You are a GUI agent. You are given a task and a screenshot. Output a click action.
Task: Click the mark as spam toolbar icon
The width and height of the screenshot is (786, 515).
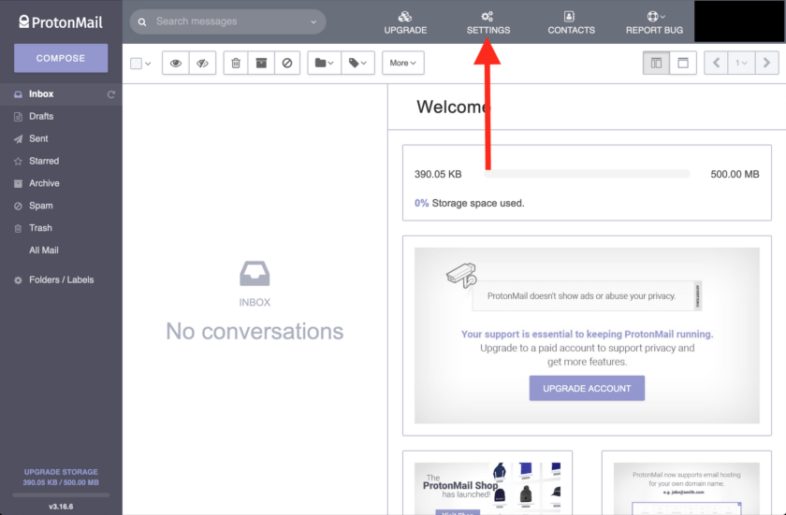click(287, 63)
